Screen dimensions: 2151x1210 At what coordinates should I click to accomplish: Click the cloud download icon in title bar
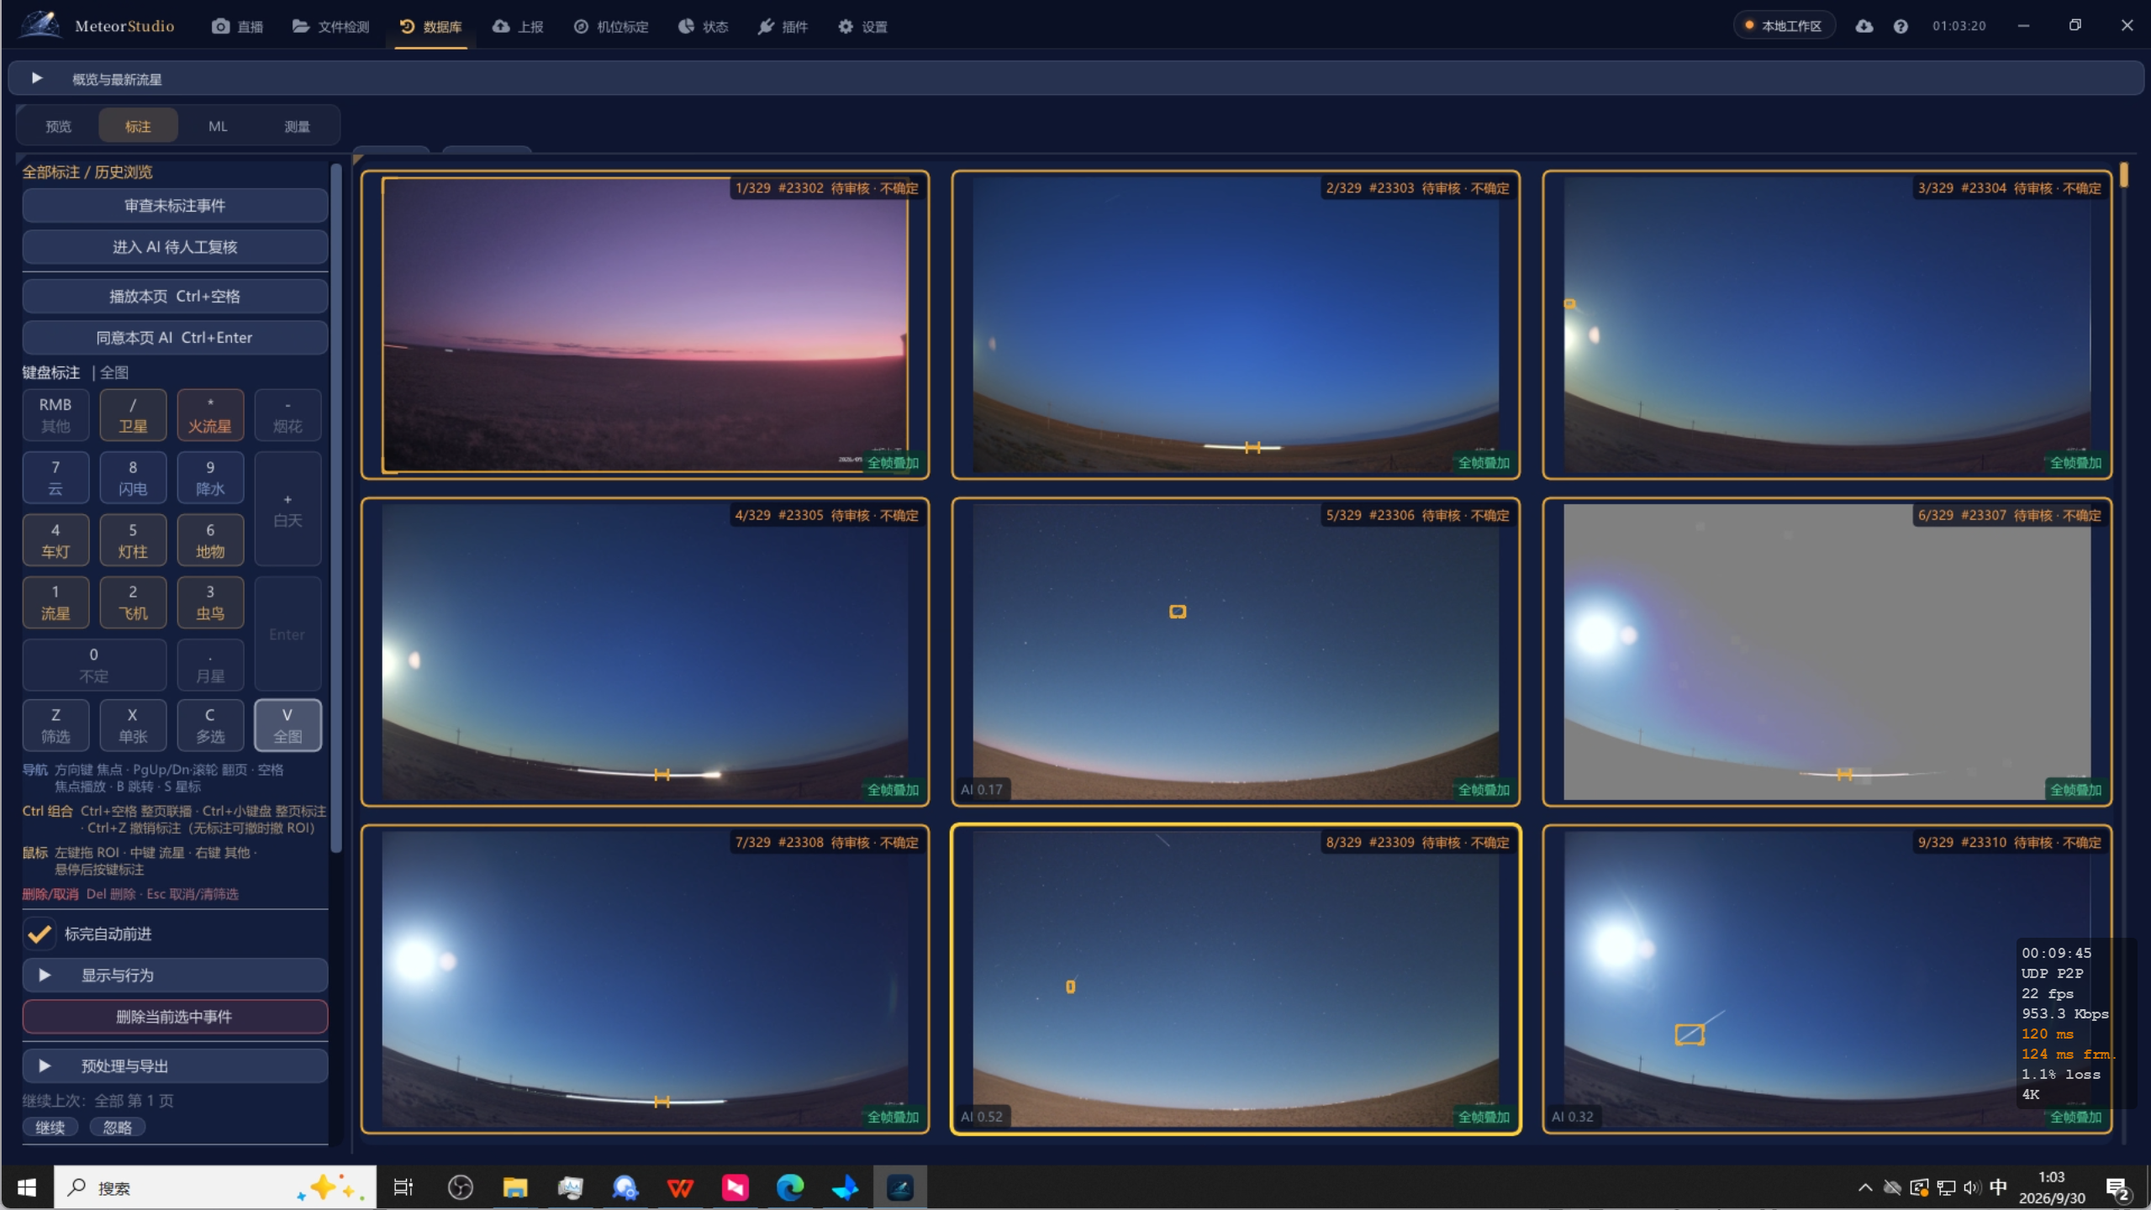[1864, 26]
